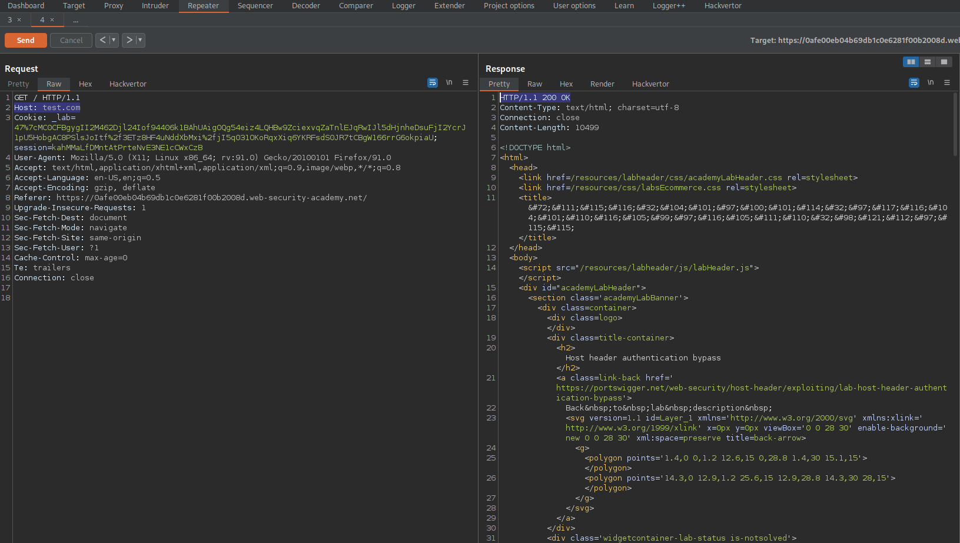Click the GET / HTTP/1.1 request line
The height and width of the screenshot is (543, 960).
tap(47, 97)
